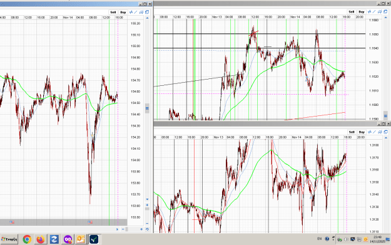Click price scale down arrow in left chart

[147, 199]
